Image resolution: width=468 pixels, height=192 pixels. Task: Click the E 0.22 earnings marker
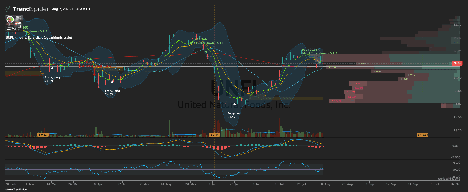tap(43, 135)
